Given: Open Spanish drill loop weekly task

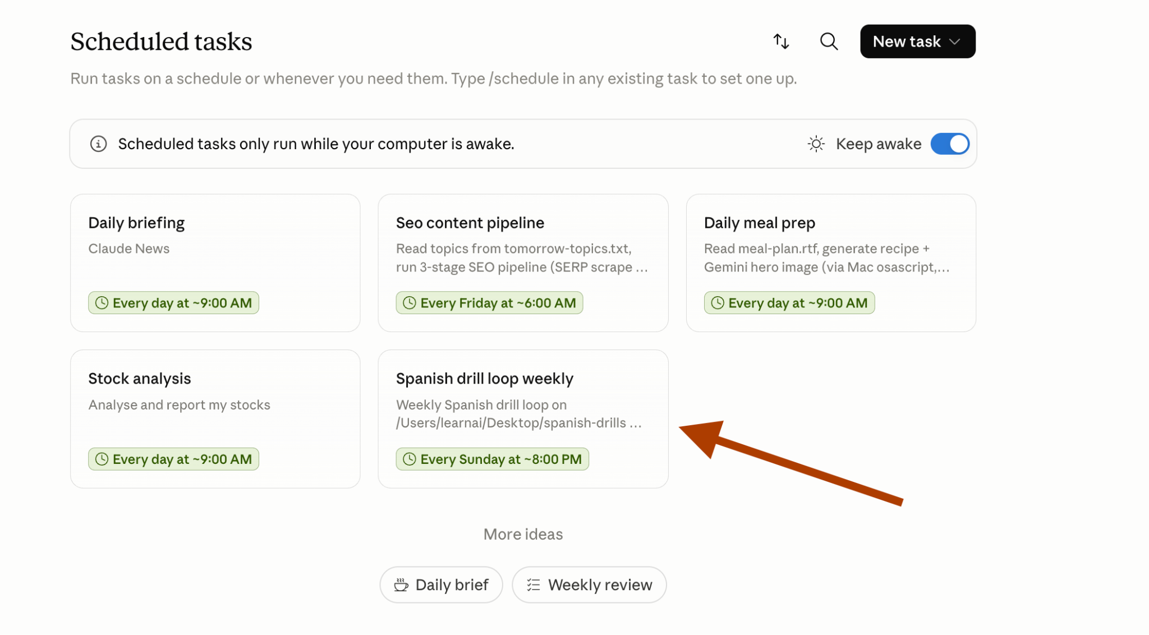Looking at the screenshot, I should coord(523,419).
